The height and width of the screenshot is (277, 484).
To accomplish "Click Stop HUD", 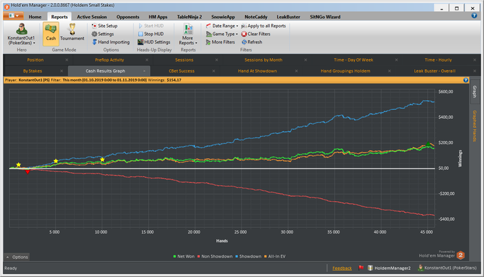I will click(153, 34).
